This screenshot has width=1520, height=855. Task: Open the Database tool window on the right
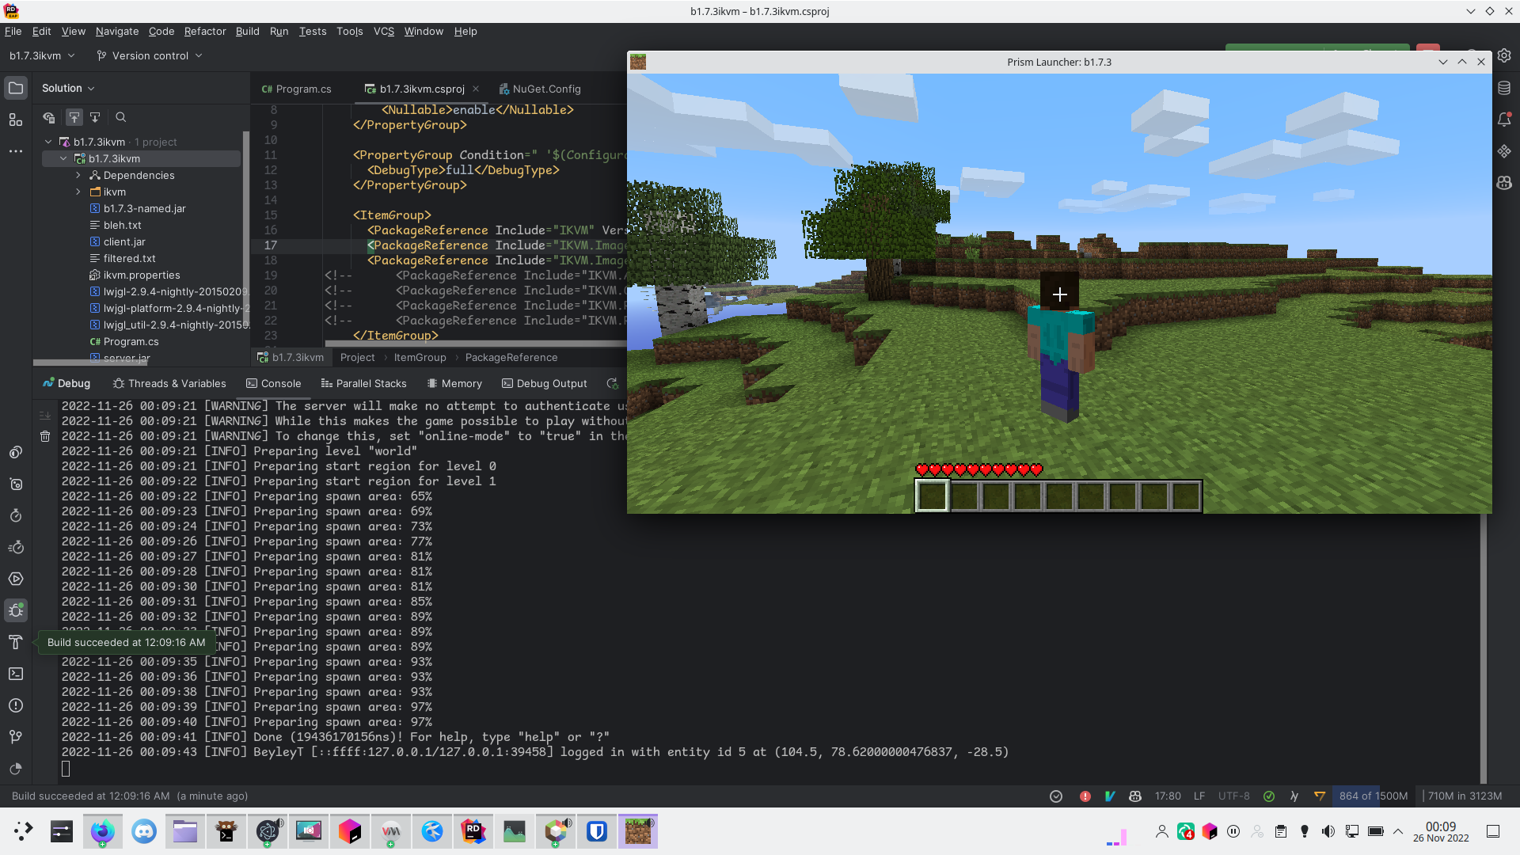1506,88
